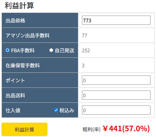Click the red ¥441(57.0%) profit result
This screenshot has width=156, height=137.
click(x=126, y=129)
